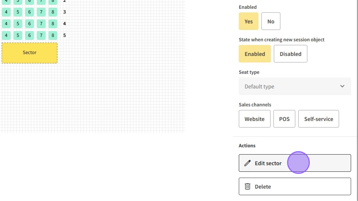
Task: Toggle the Website sales channel
Action: tap(254, 119)
